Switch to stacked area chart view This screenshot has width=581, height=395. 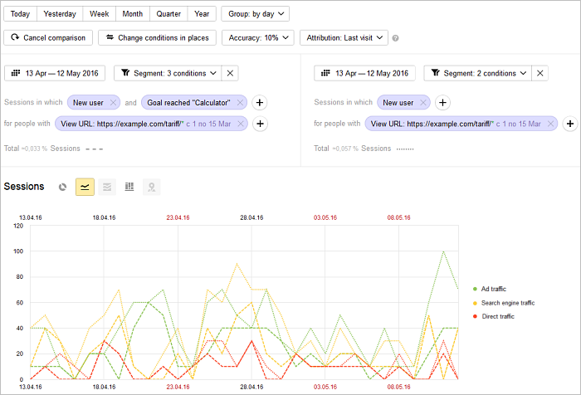click(106, 187)
